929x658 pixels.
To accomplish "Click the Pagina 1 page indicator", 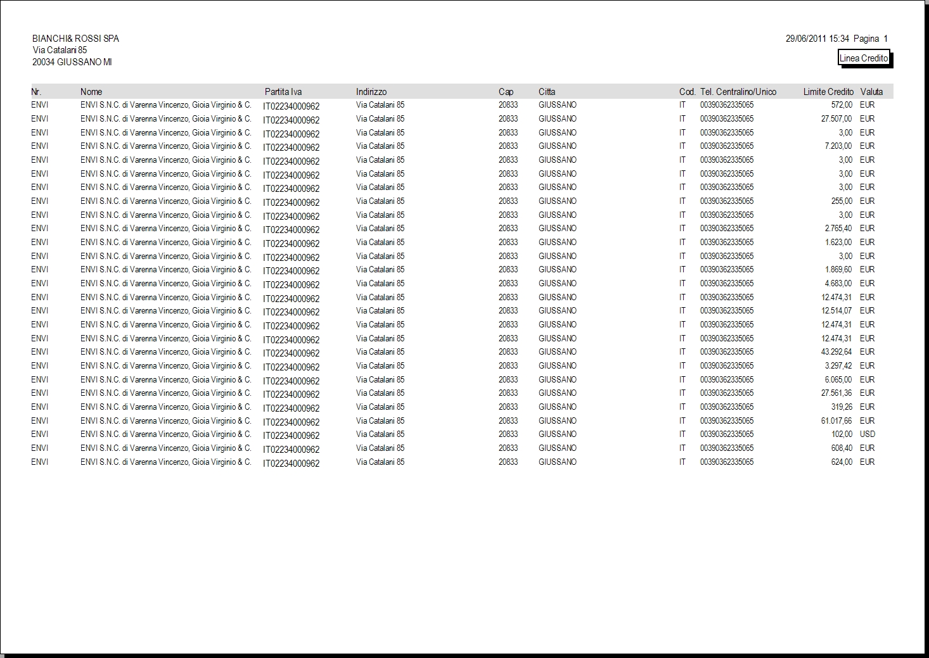I will pyautogui.click(x=871, y=39).
